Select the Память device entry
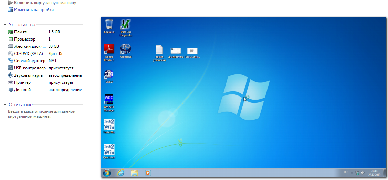The image size is (388, 180). (21, 32)
